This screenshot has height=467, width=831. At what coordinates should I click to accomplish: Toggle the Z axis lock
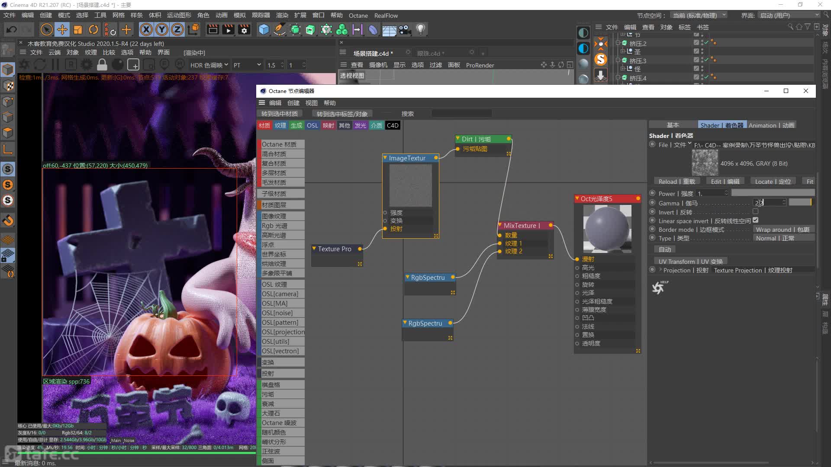pyautogui.click(x=177, y=29)
